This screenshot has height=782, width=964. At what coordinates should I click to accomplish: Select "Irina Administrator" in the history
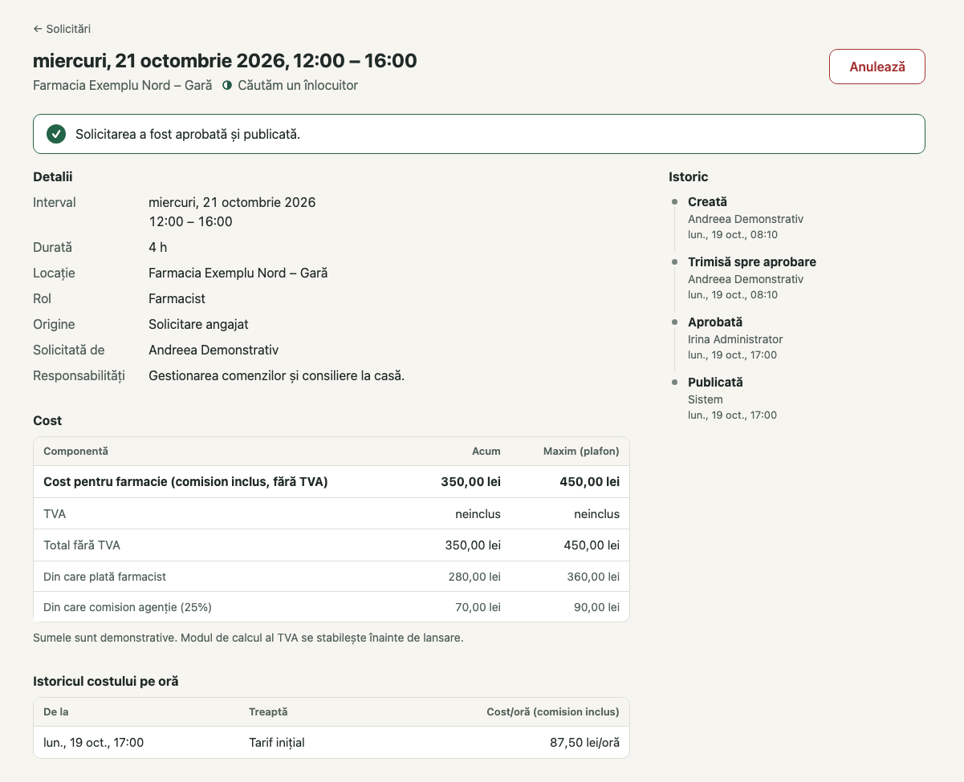735,339
